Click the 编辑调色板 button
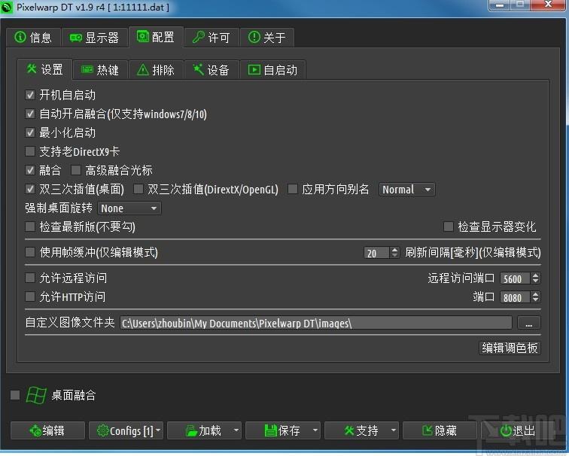 click(x=510, y=348)
